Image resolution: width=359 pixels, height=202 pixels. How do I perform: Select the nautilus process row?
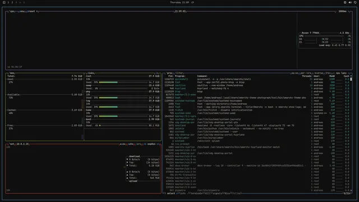[x=257, y=85]
